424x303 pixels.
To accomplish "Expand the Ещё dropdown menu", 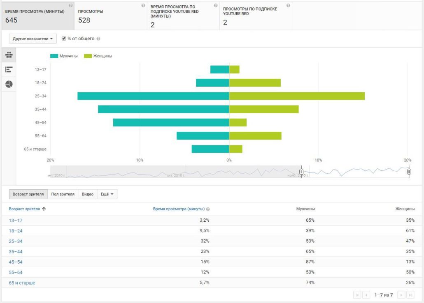I will tap(107, 194).
